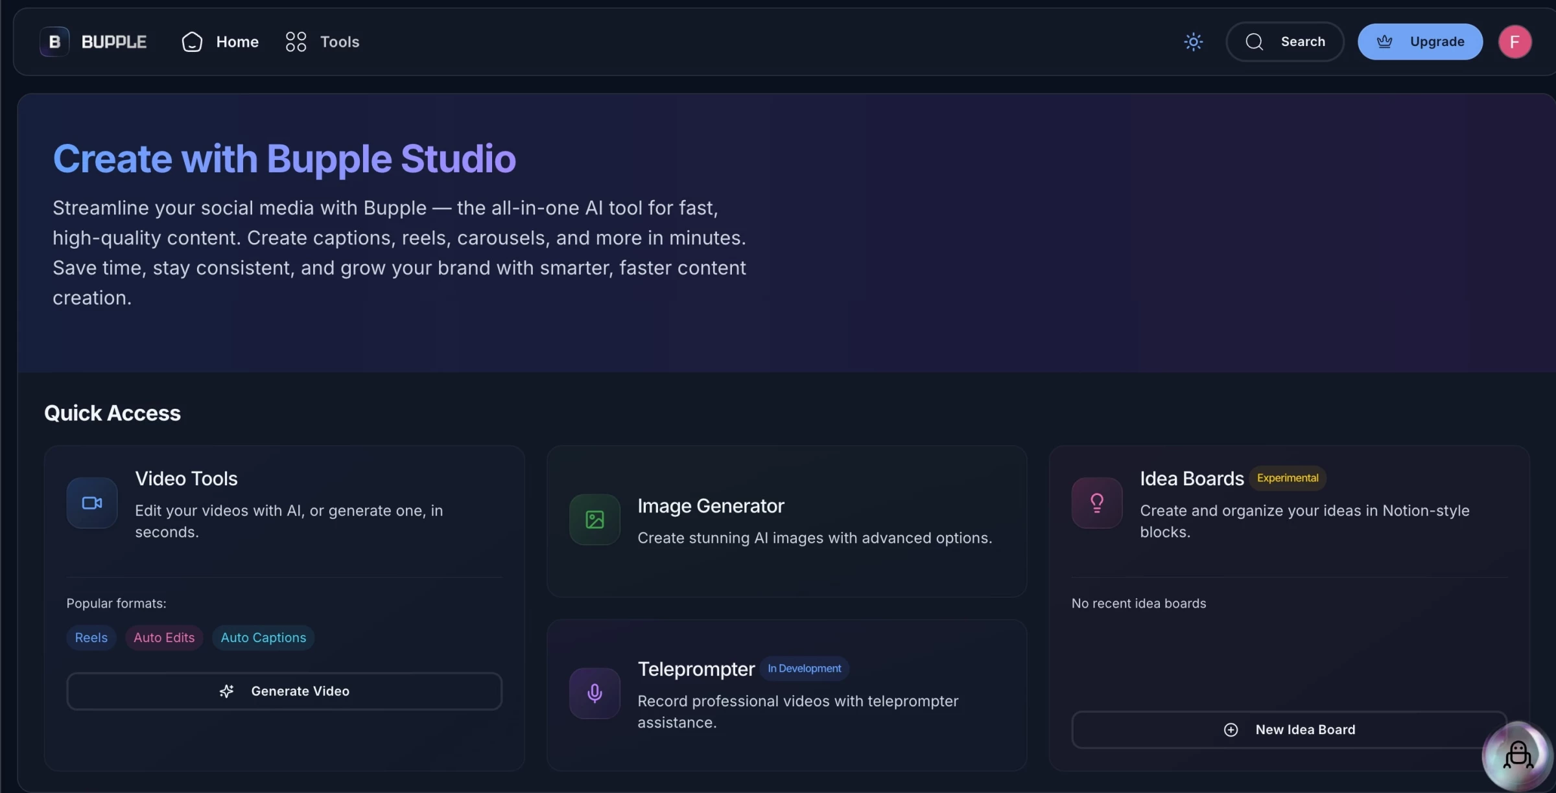1556x793 pixels.
Task: Click the Idea Boards lightbulb icon
Action: (1097, 503)
